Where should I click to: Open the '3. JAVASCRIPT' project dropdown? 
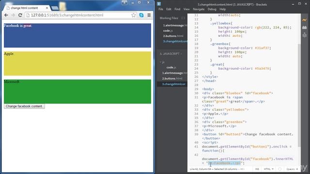tap(170, 54)
